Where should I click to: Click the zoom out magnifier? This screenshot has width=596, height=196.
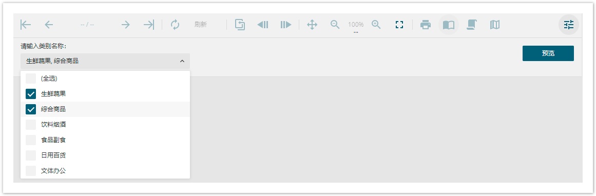[335, 25]
